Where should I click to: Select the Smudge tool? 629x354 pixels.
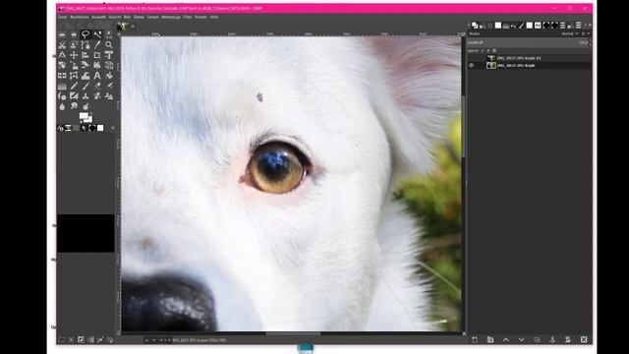[x=74, y=106]
